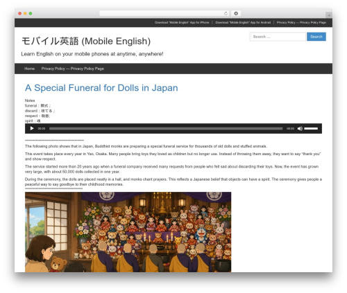Open the Download Mobile English App for Android link
The height and width of the screenshot is (293, 347).
243,22
